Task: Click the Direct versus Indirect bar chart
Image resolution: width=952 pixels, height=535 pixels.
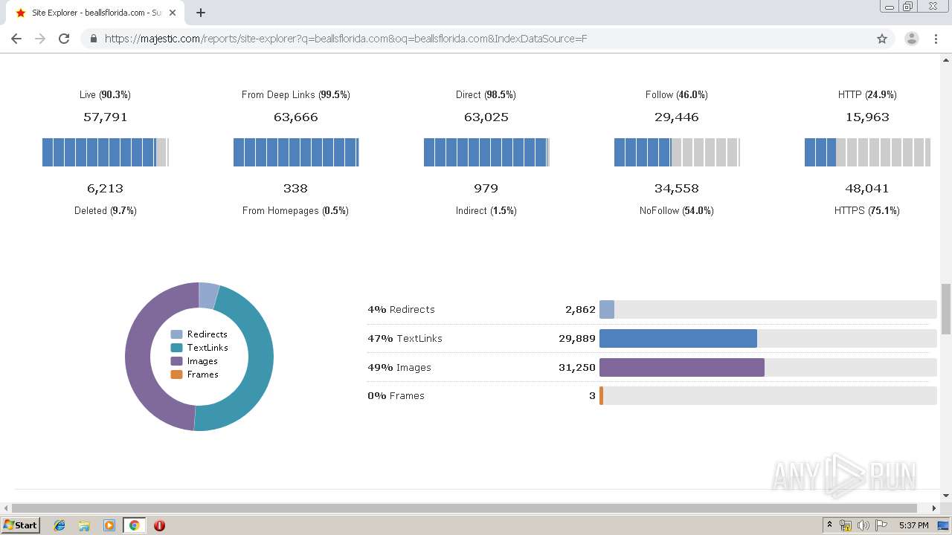Action: 486,152
